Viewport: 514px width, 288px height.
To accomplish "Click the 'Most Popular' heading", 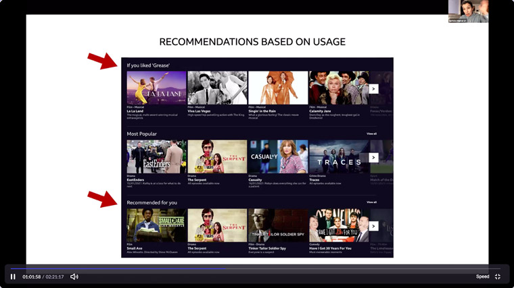I will click(x=141, y=134).
